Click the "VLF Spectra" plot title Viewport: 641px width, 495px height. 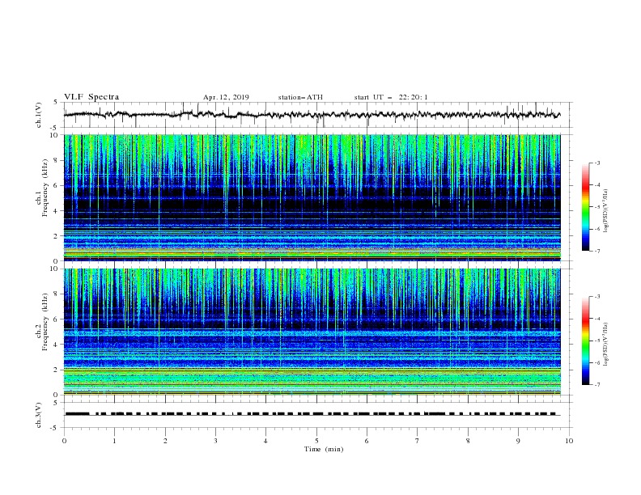coord(91,97)
